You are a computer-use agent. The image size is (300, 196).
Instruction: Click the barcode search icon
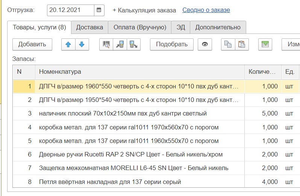click(106, 44)
